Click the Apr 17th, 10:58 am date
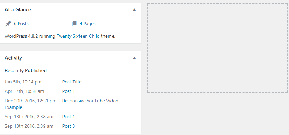 (x=24, y=91)
